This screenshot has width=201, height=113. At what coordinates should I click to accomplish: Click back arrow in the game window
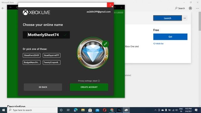10,7
